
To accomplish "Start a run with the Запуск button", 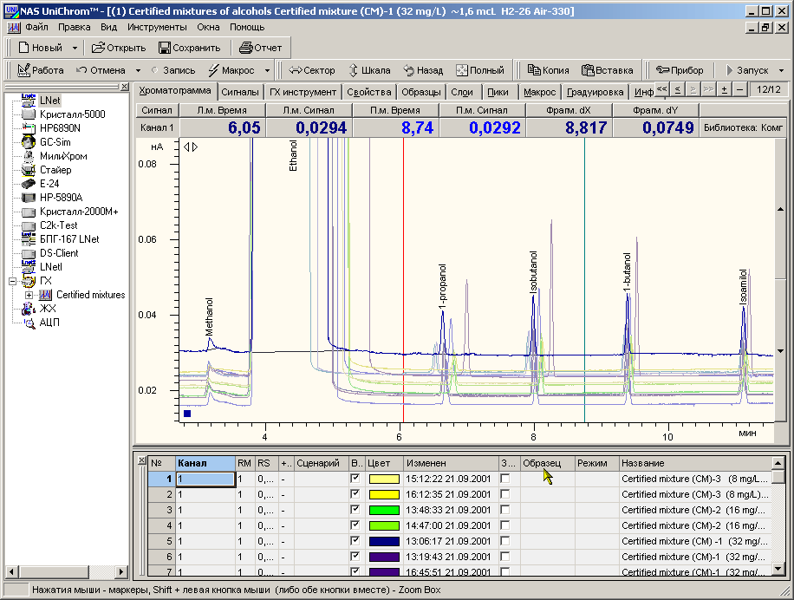I will pos(747,70).
